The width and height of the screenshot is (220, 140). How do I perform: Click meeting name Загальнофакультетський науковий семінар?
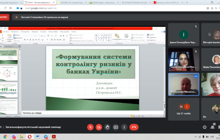[33, 127]
